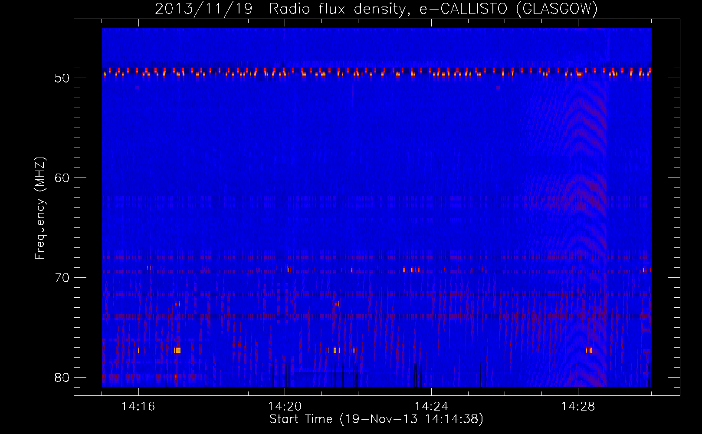The image size is (702, 434).
Task: Click the 80 frequency tick label
Action: pyautogui.click(x=62, y=378)
